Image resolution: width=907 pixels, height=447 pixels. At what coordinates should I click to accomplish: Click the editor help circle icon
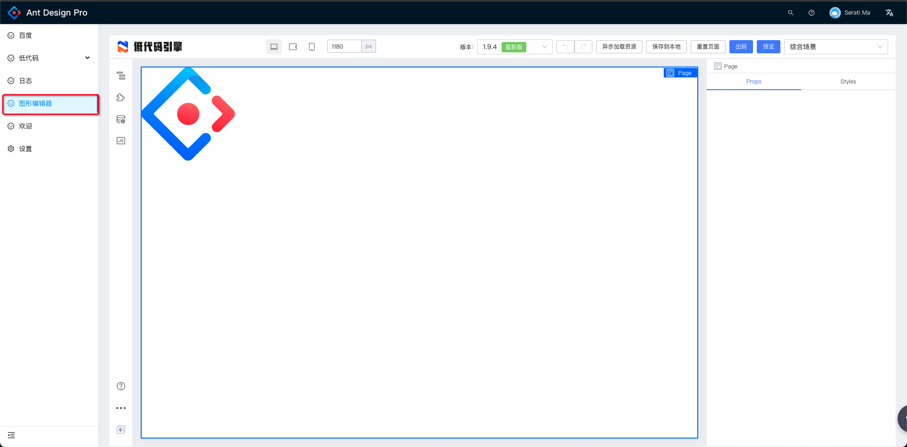pos(121,386)
